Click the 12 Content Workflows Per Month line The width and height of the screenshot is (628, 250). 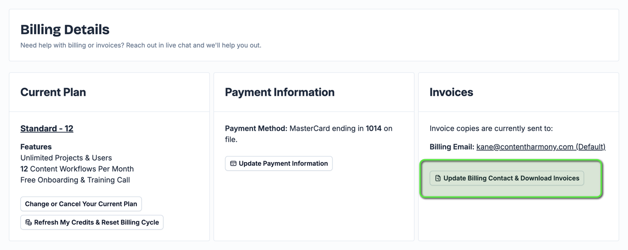pos(77,169)
